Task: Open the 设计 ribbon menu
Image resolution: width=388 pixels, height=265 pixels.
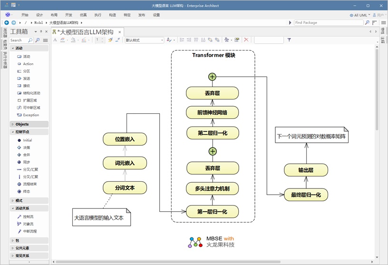Action: coord(39,15)
